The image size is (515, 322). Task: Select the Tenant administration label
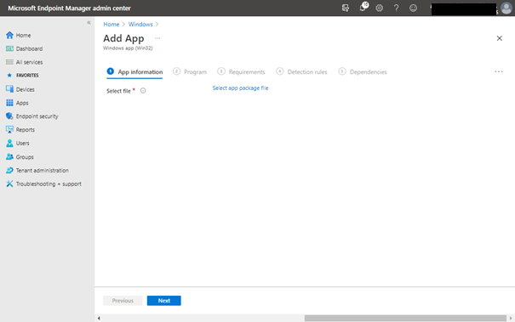[43, 170]
